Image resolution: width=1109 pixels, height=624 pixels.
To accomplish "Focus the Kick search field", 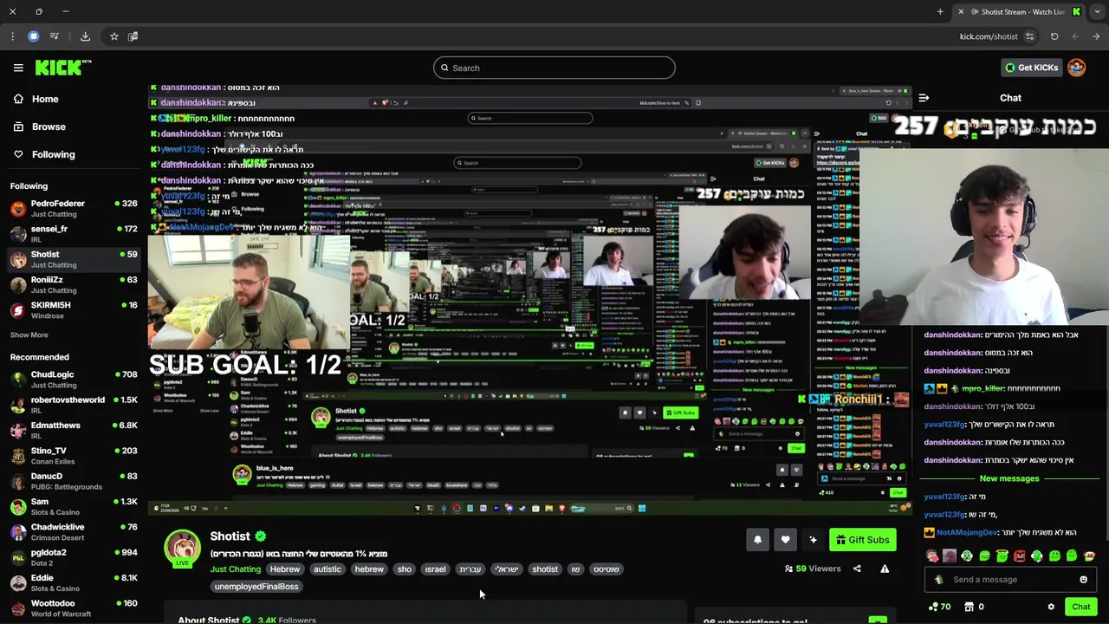I will pyautogui.click(x=554, y=68).
